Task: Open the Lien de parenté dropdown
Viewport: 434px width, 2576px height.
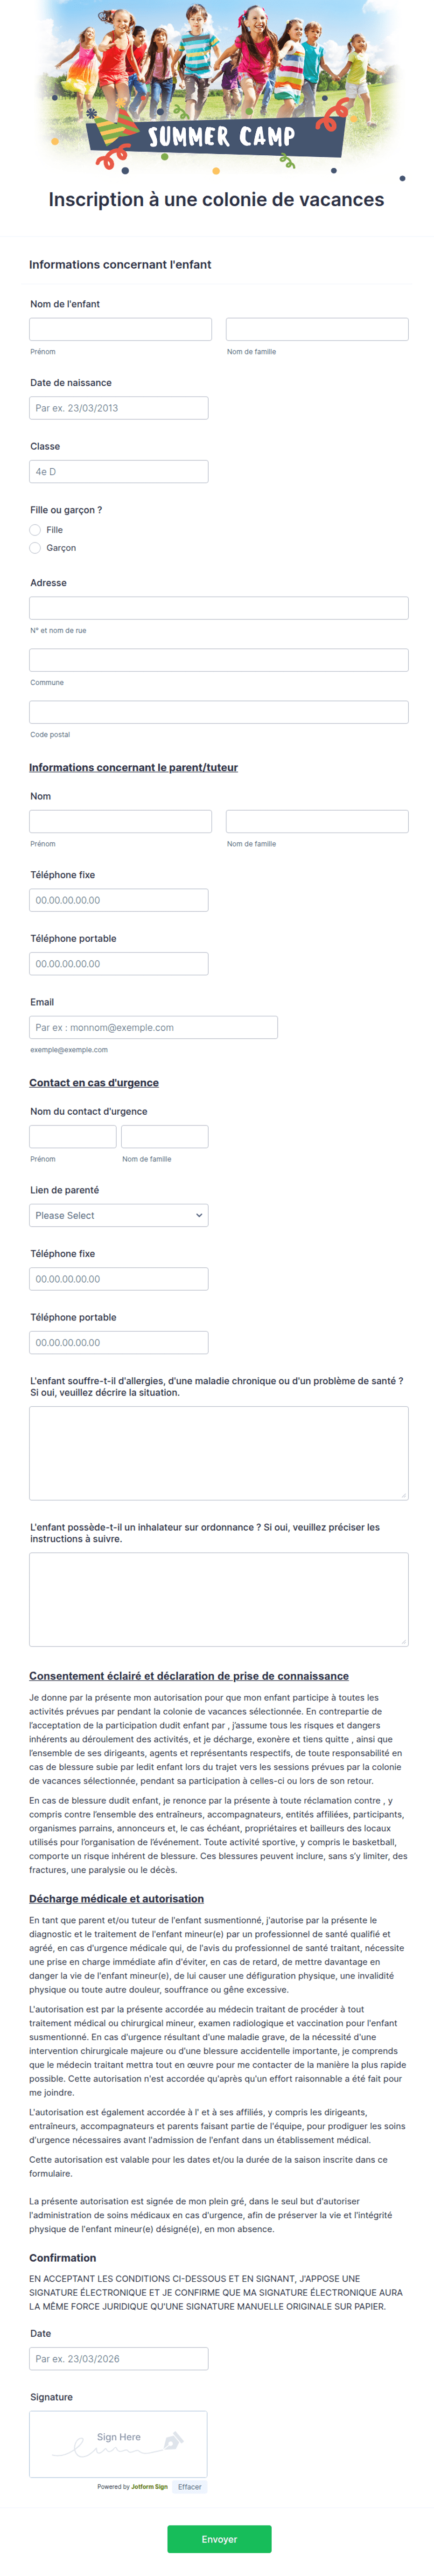Action: pyautogui.click(x=119, y=1215)
